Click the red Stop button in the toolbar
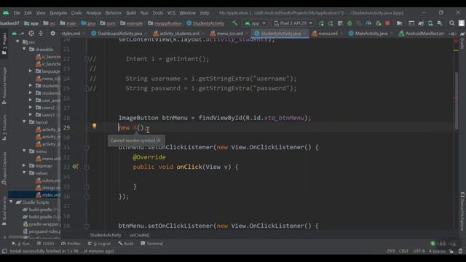 pos(387,23)
